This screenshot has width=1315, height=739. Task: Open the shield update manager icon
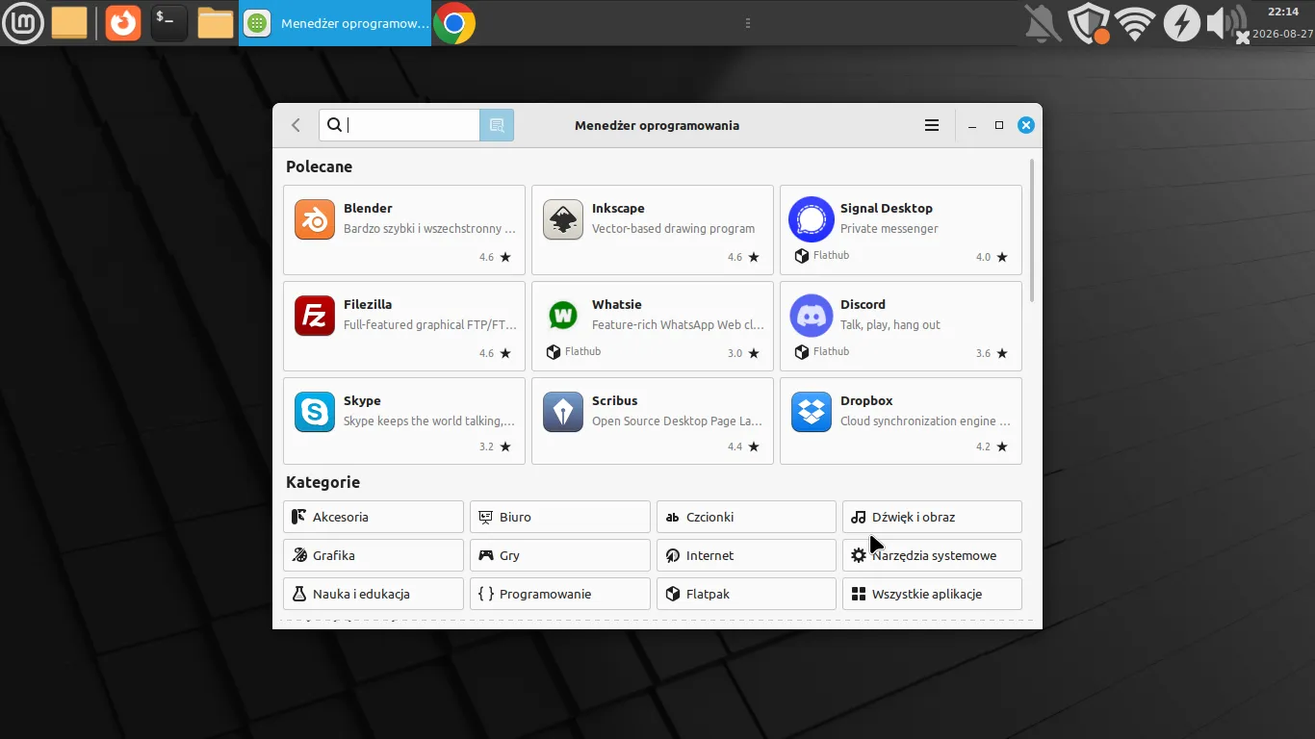(1090, 23)
